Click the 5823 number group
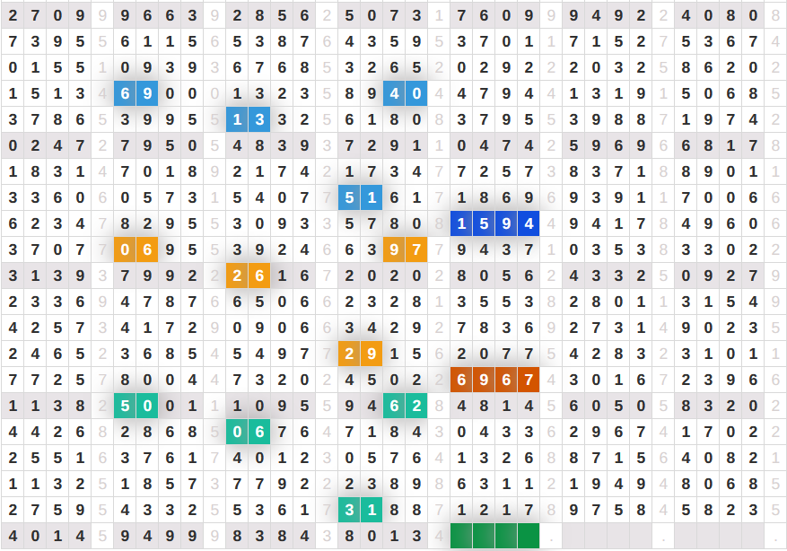Screen dimensions: 787x551 [x=719, y=510]
